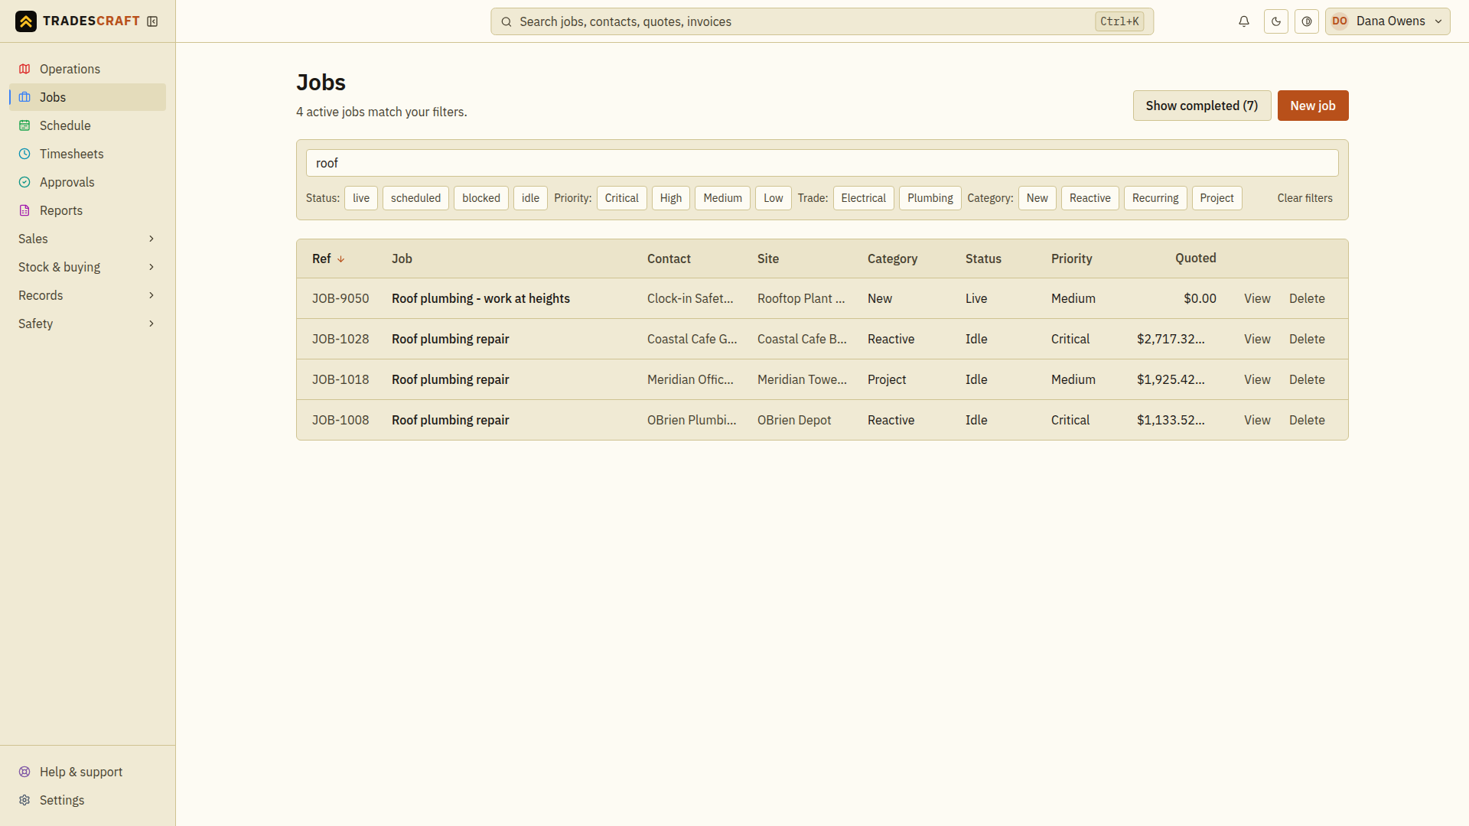This screenshot has width=1469, height=826.
Task: Open Settings from the sidebar
Action: point(87,800)
